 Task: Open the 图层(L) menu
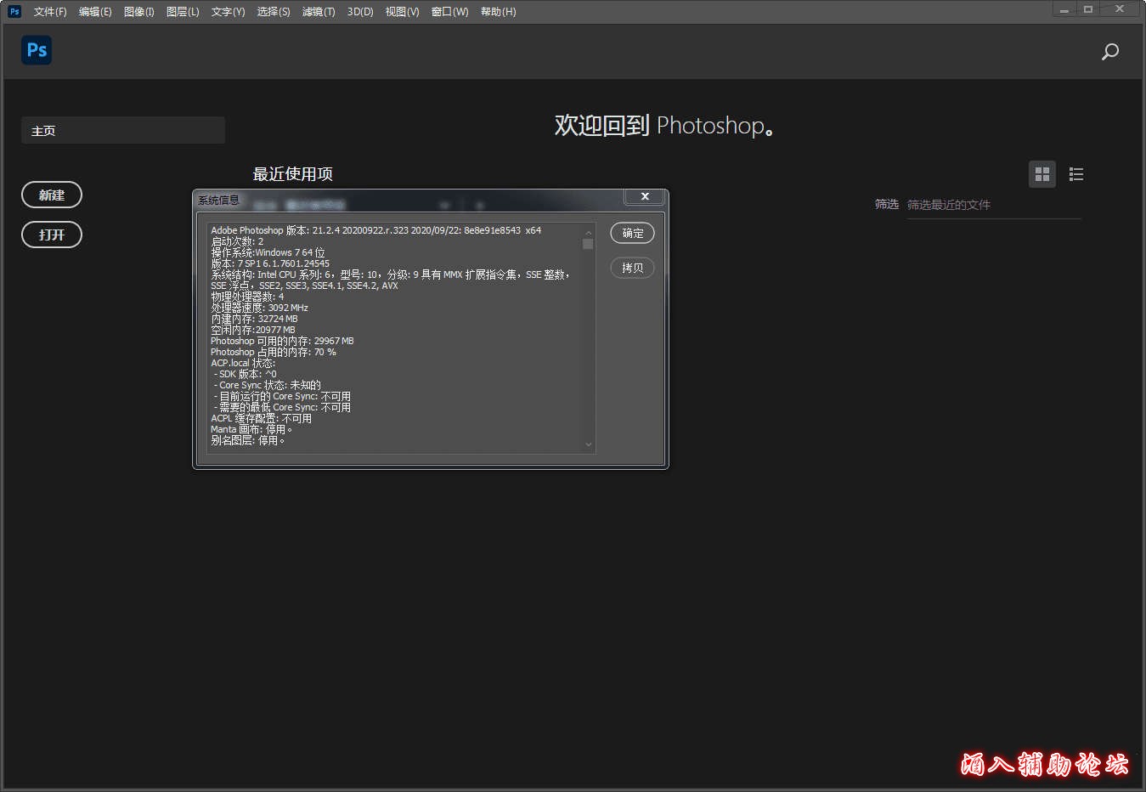click(x=183, y=12)
